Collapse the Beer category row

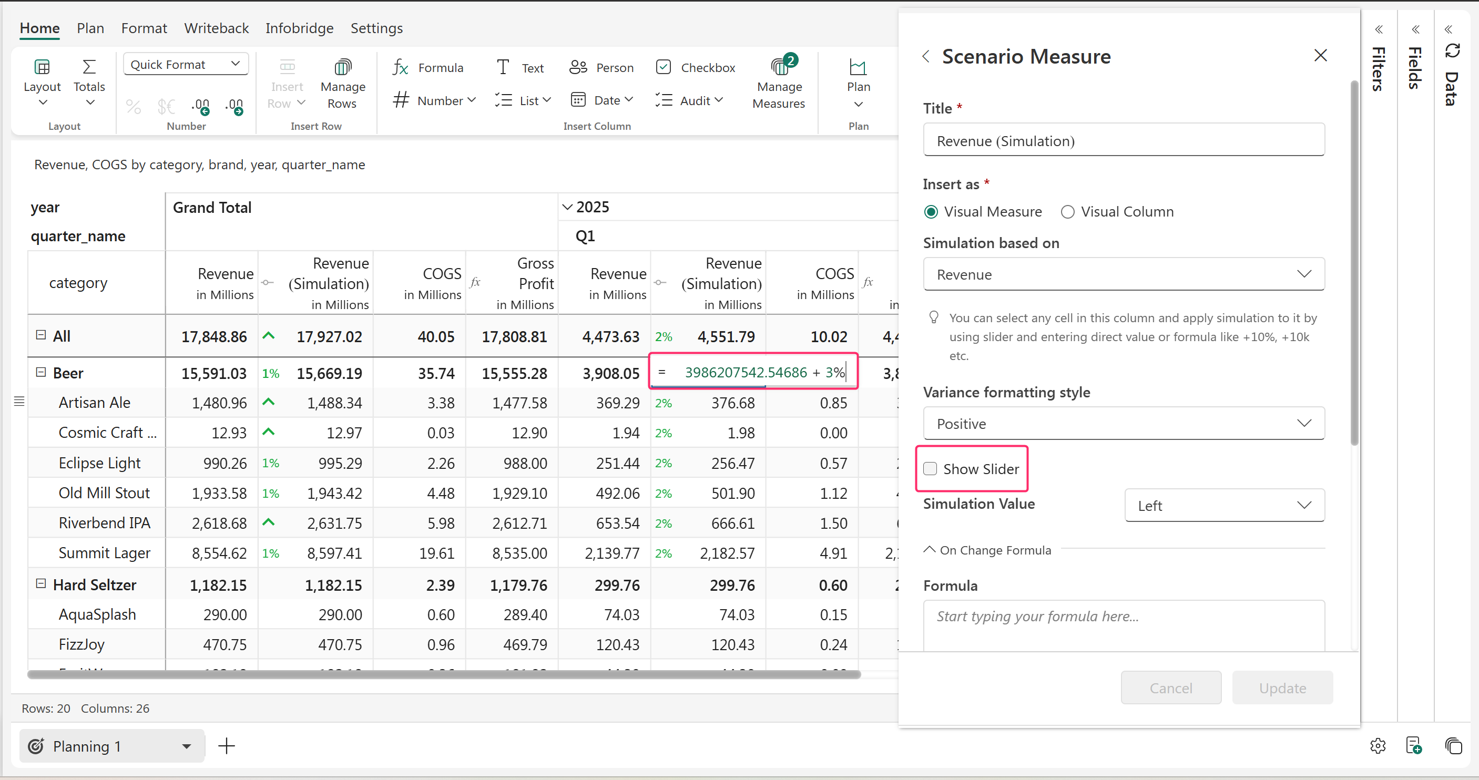point(41,373)
